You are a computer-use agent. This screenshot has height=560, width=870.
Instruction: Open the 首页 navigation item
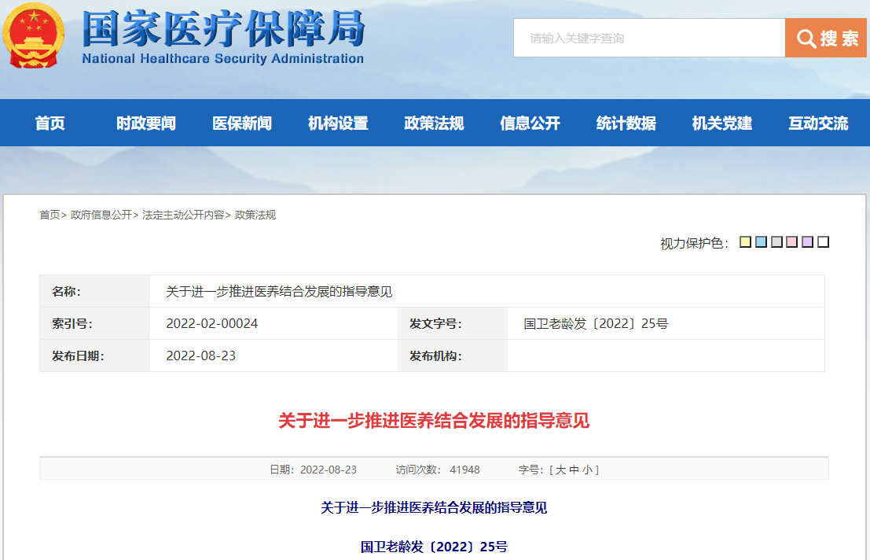pos(50,123)
